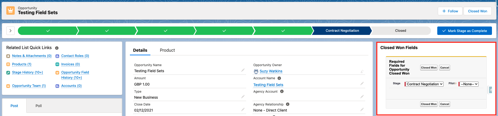498x116 pixels.
Task: Edit Opportunity Name with pencil icon
Action: tap(243, 70)
